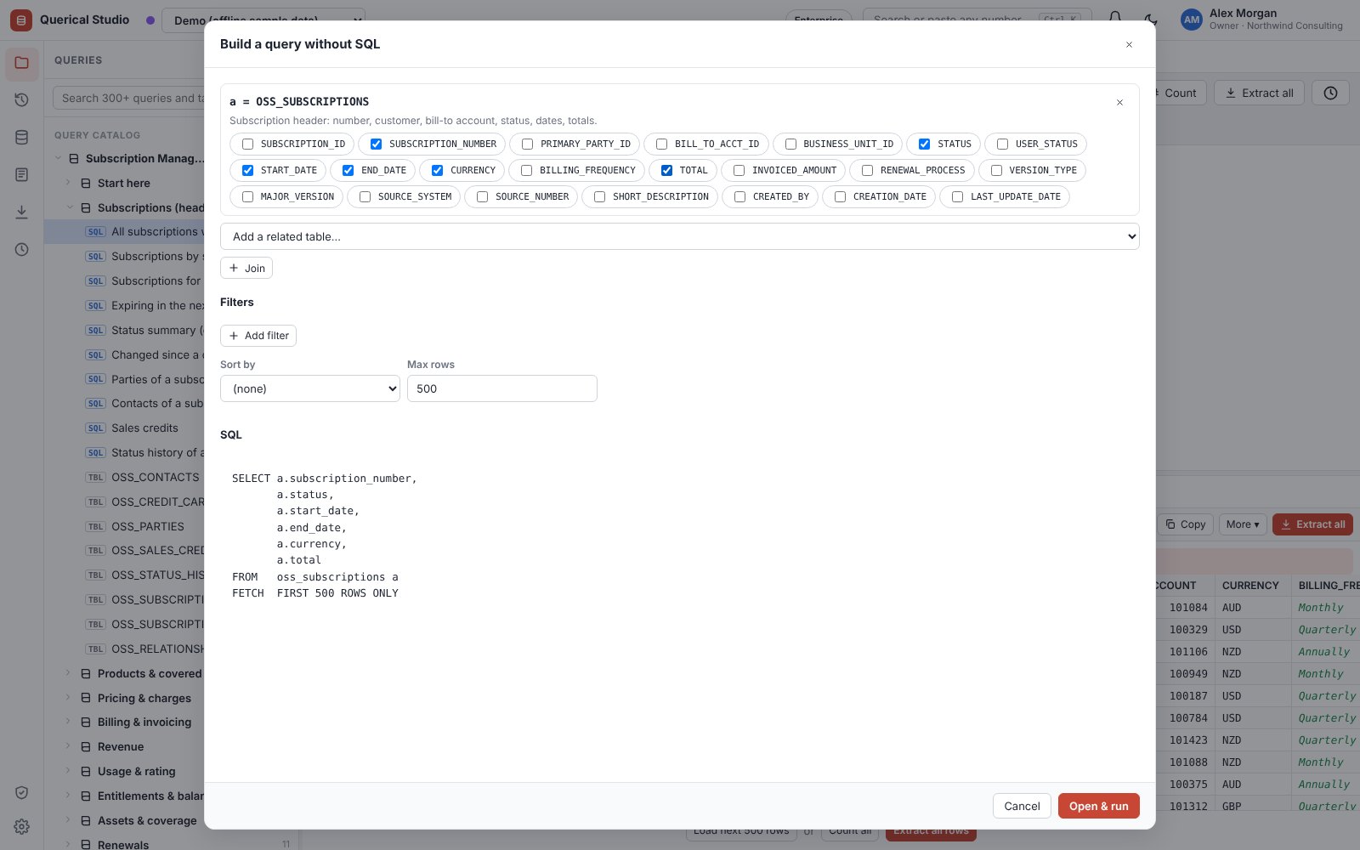Uncheck the CURRENCY column

[437, 171]
